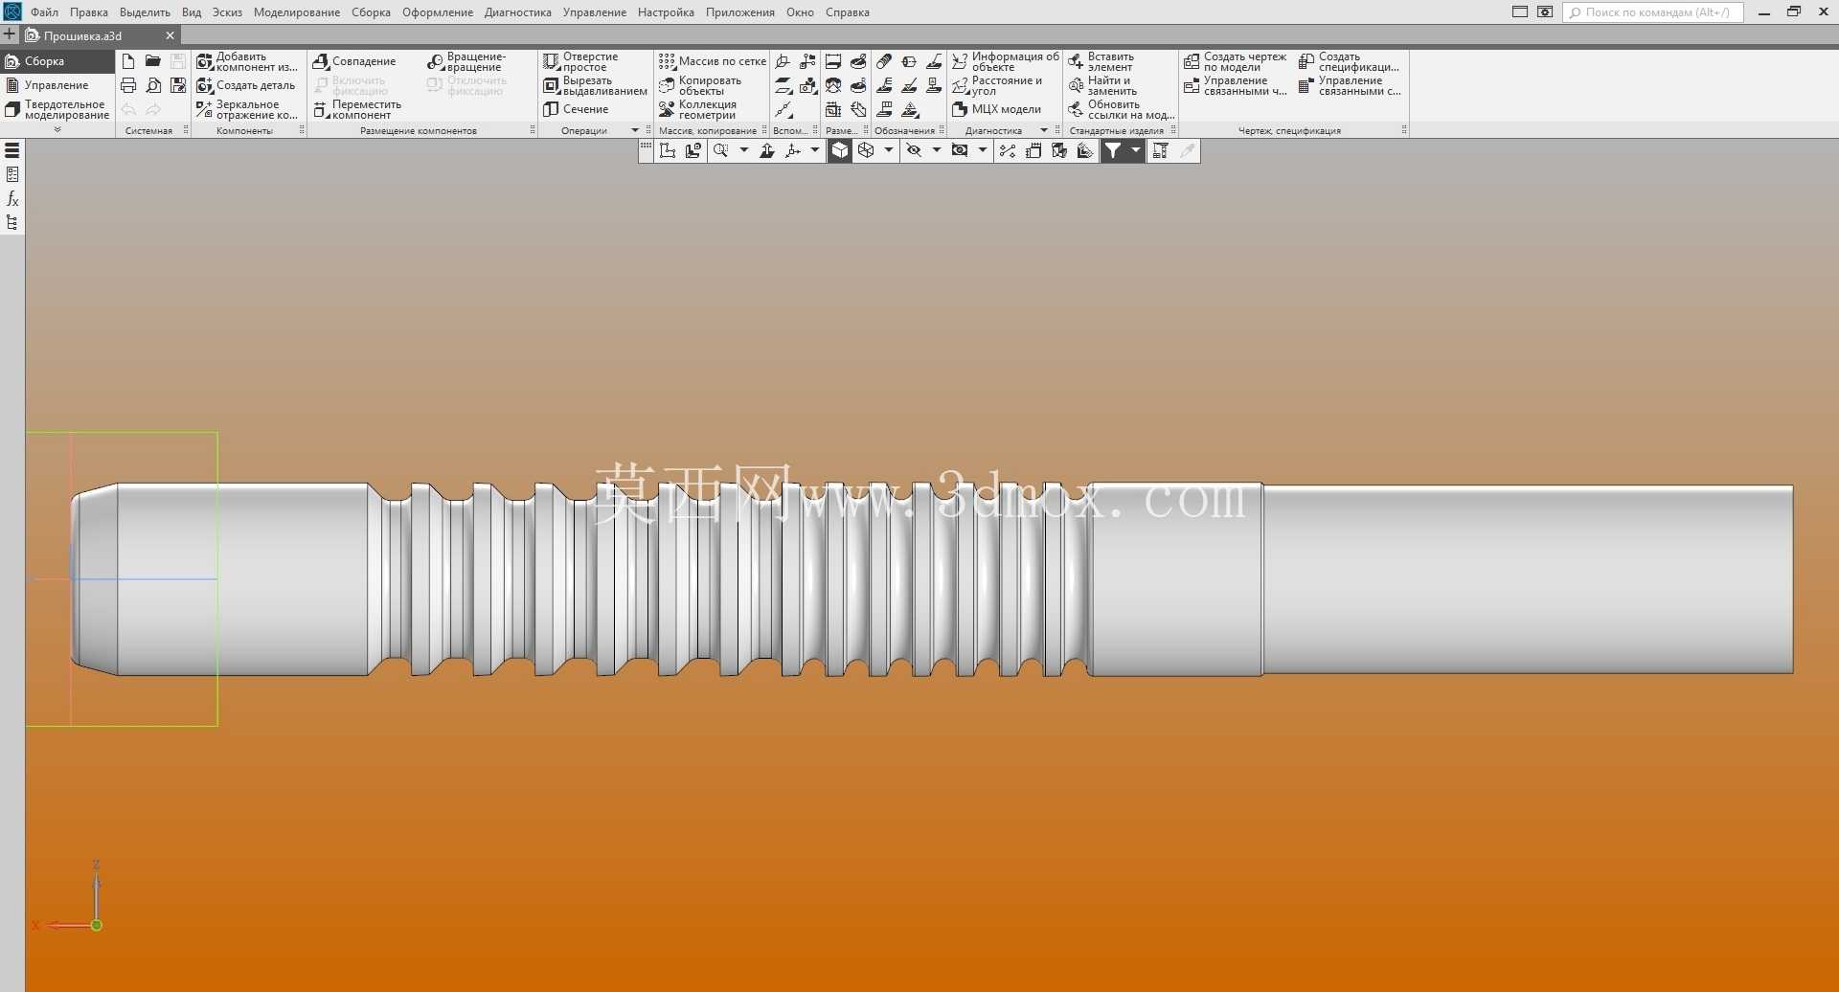Viewport: 1839px width, 992px height.
Task: Click Создать чертеж по модели
Action: coord(1236,61)
